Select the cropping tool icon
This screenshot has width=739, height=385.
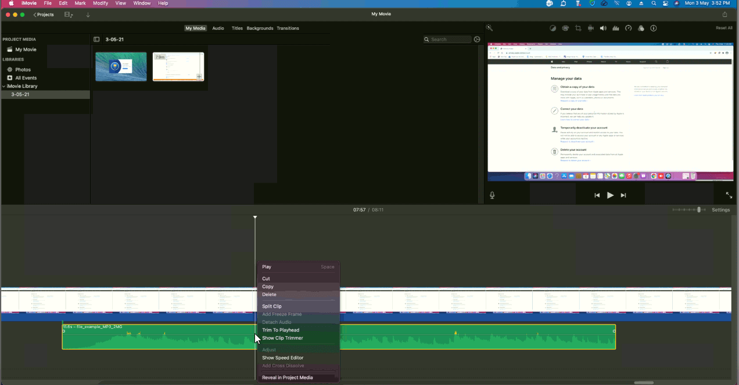click(578, 28)
